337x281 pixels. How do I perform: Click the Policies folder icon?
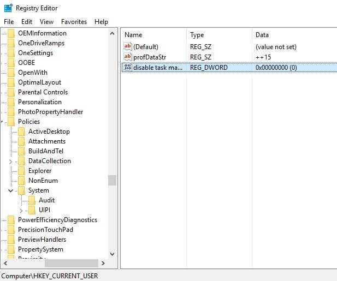click(x=11, y=122)
